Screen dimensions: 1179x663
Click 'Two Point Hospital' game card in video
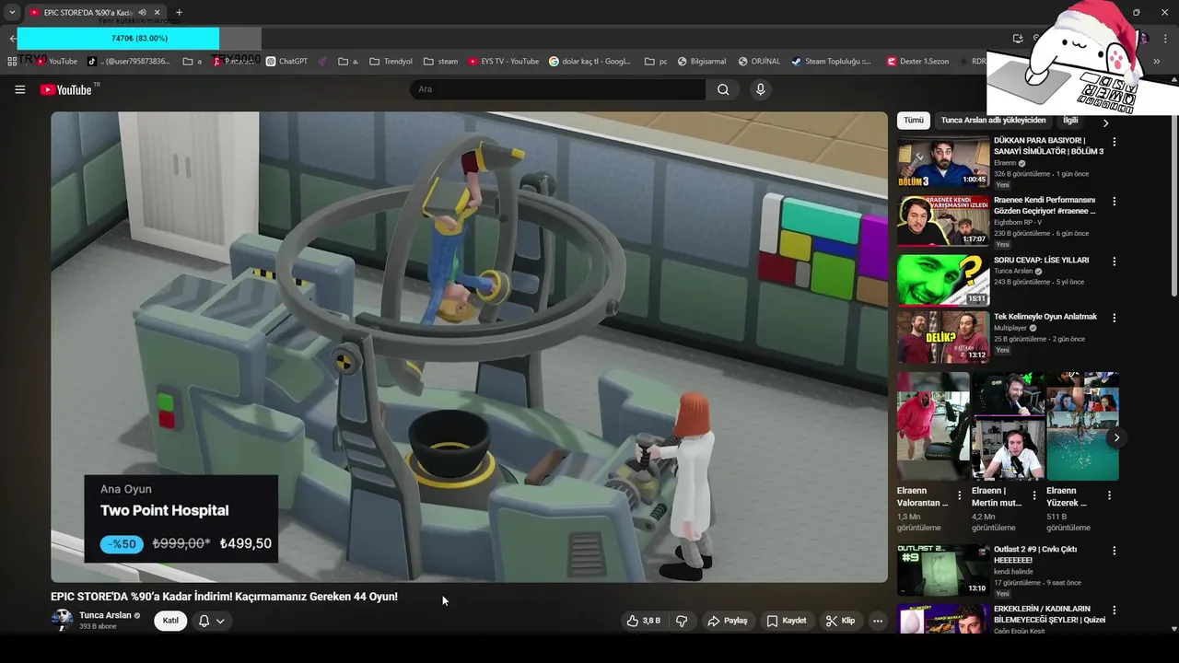181,518
